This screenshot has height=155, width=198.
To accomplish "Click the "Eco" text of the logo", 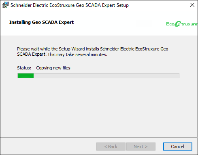I will pos(170,24).
